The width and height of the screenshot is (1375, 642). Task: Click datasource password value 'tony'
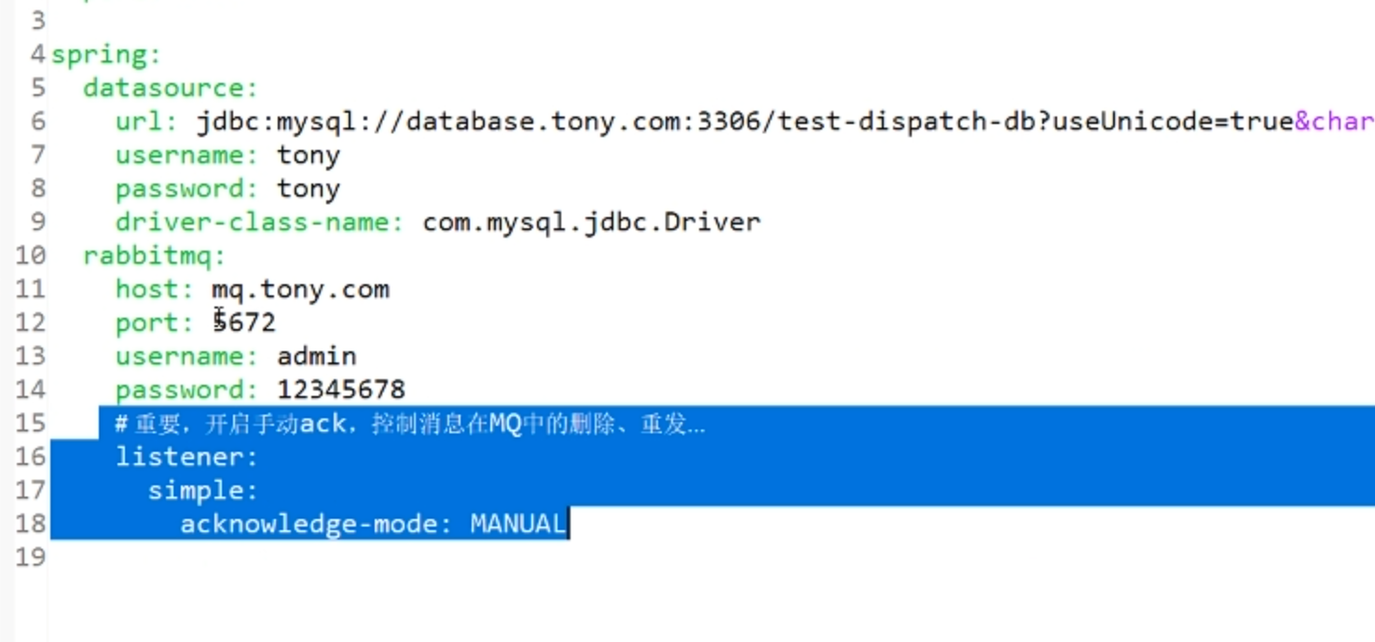[x=309, y=188]
